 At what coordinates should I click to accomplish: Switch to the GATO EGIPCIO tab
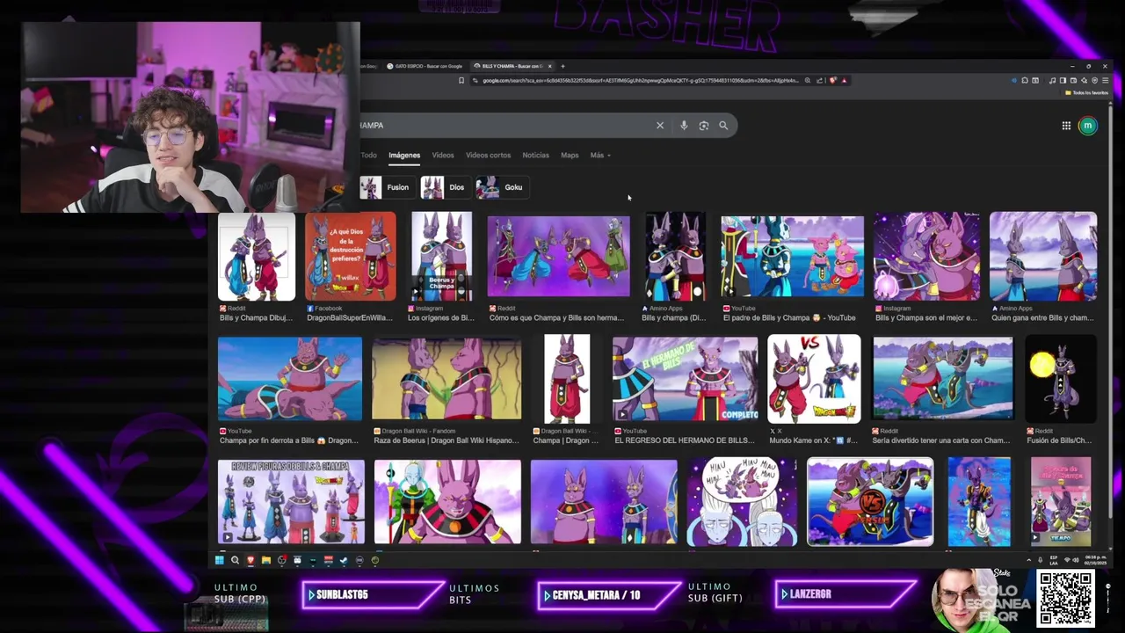point(423,66)
